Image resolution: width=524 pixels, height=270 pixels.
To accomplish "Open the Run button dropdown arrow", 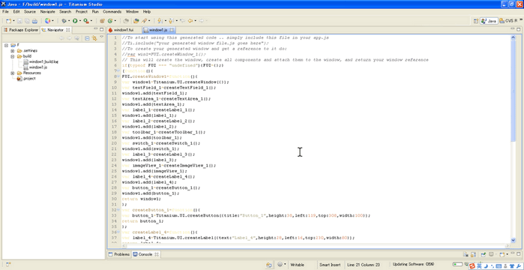I will (x=80, y=21).
